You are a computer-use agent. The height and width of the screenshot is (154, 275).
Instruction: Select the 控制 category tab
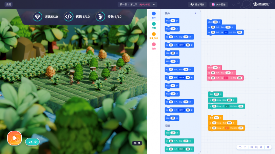(x=154, y=25)
